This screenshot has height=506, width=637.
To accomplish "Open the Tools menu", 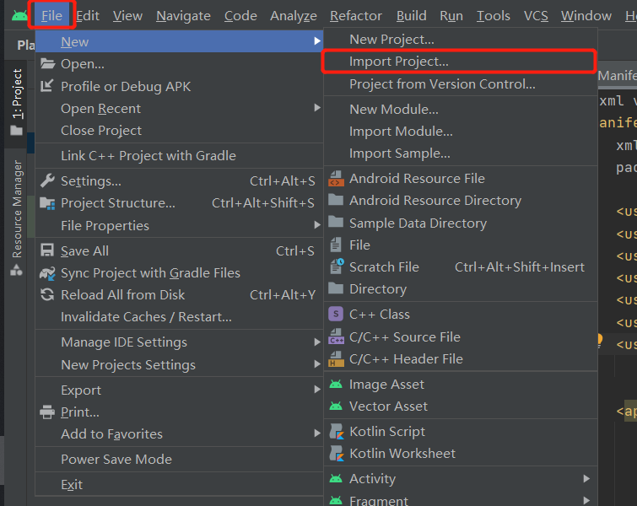I will 494,15.
